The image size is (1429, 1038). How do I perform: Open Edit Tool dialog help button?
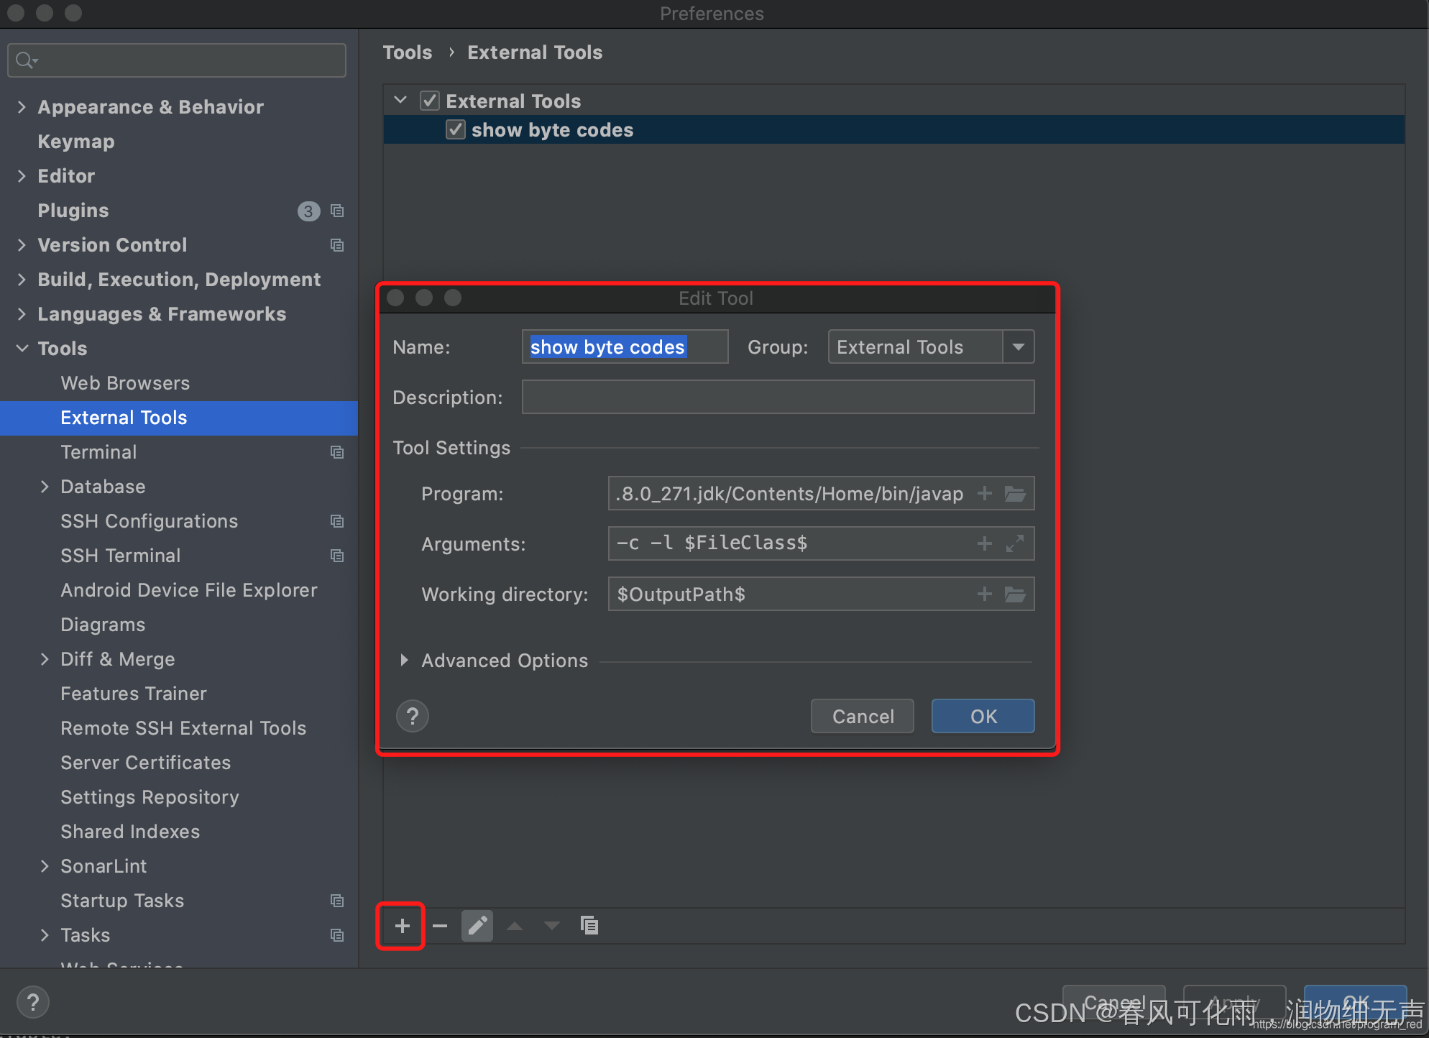pyautogui.click(x=413, y=717)
